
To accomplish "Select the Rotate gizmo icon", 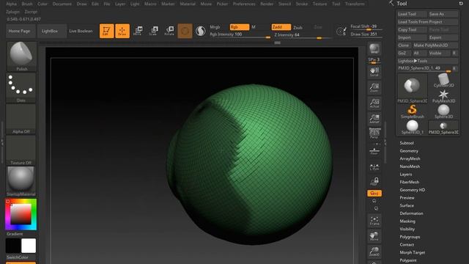I will click(169, 31).
